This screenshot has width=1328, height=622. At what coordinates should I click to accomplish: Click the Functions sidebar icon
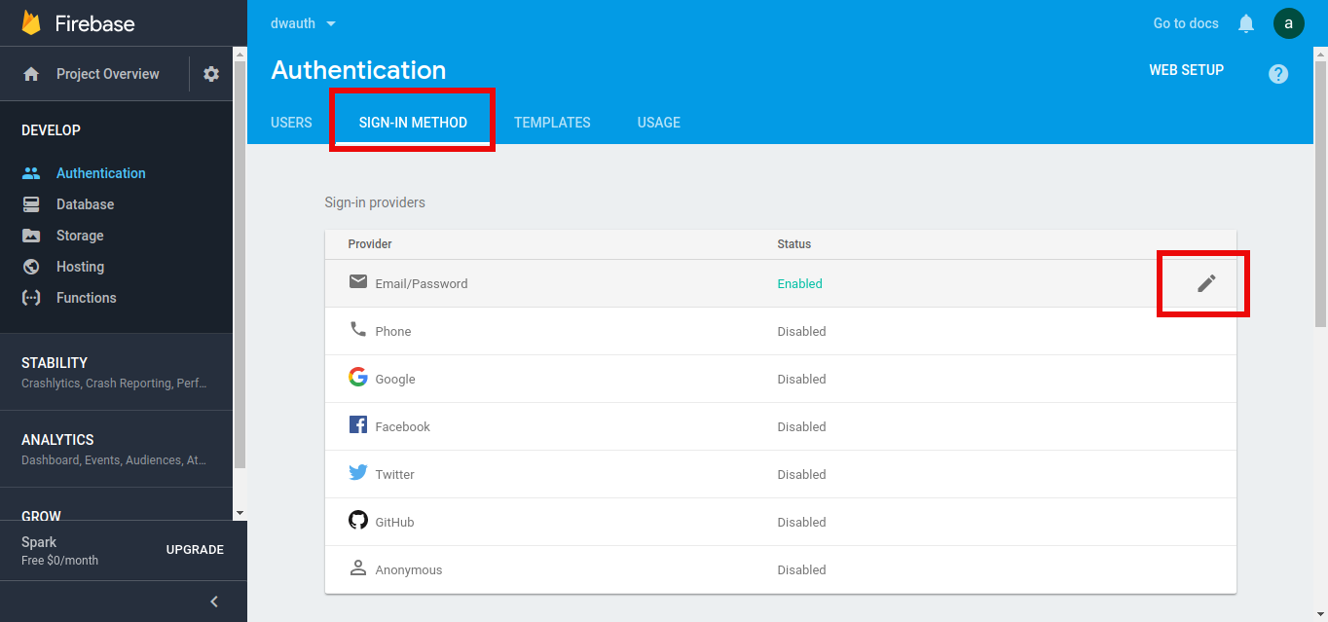(x=31, y=298)
